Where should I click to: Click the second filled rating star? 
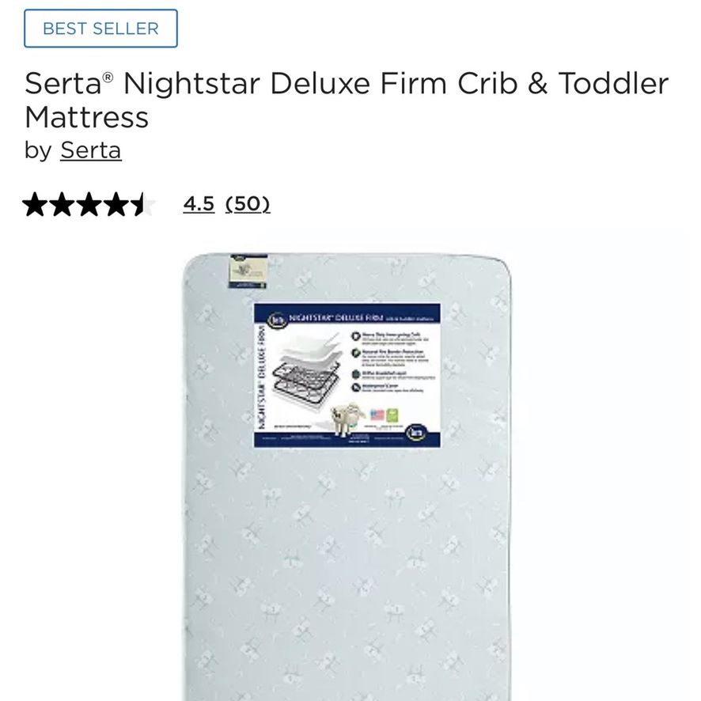pos(63,204)
